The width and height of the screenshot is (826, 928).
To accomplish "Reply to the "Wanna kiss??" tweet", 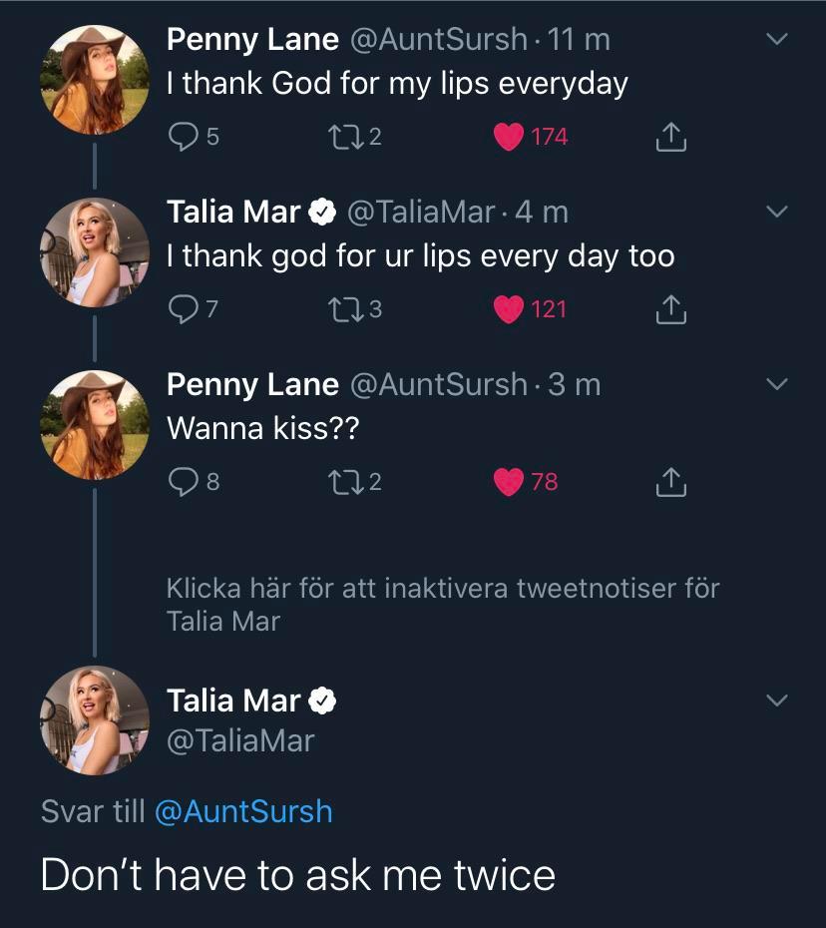I will pos(183,482).
